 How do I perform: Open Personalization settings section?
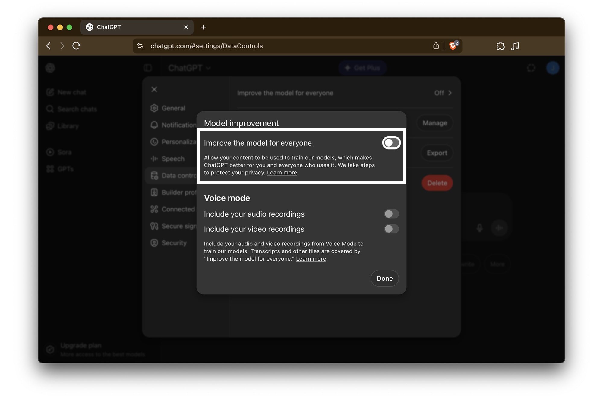173,142
